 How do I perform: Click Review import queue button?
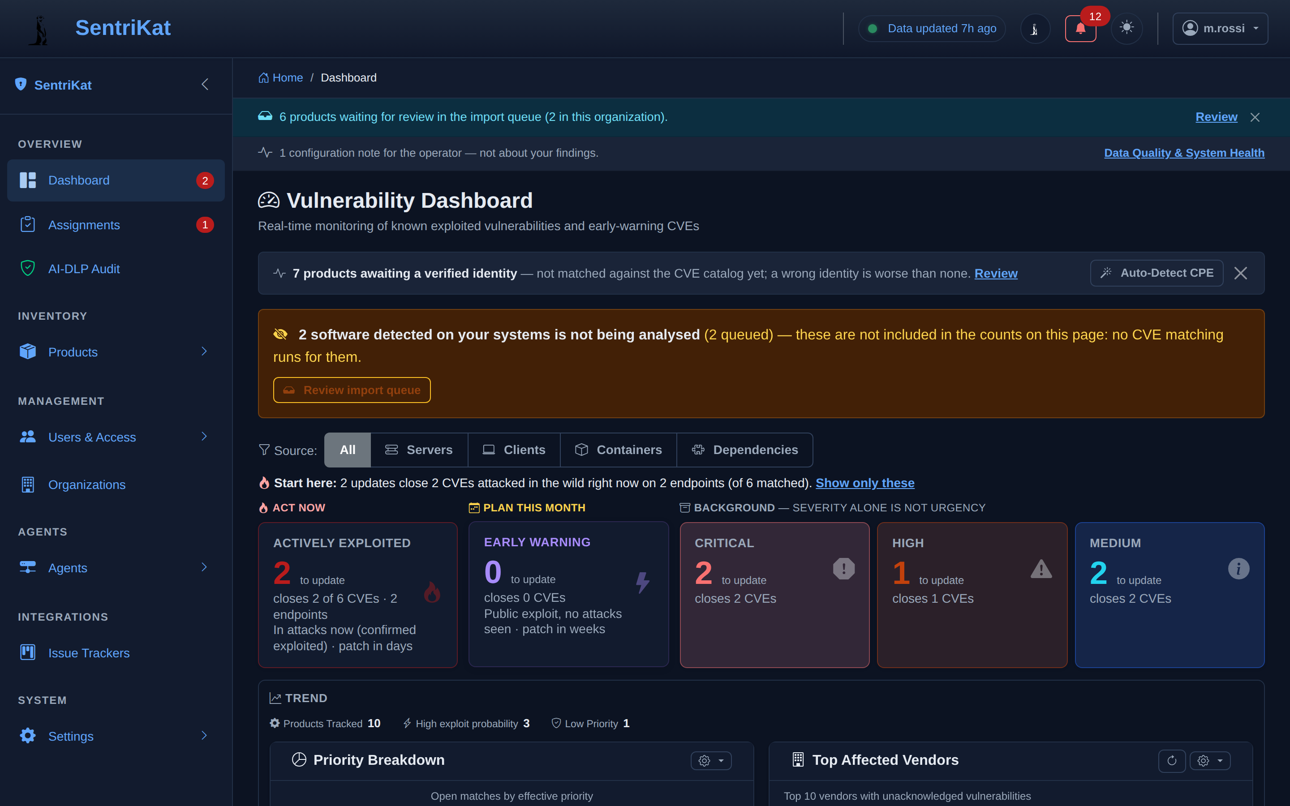pos(352,390)
